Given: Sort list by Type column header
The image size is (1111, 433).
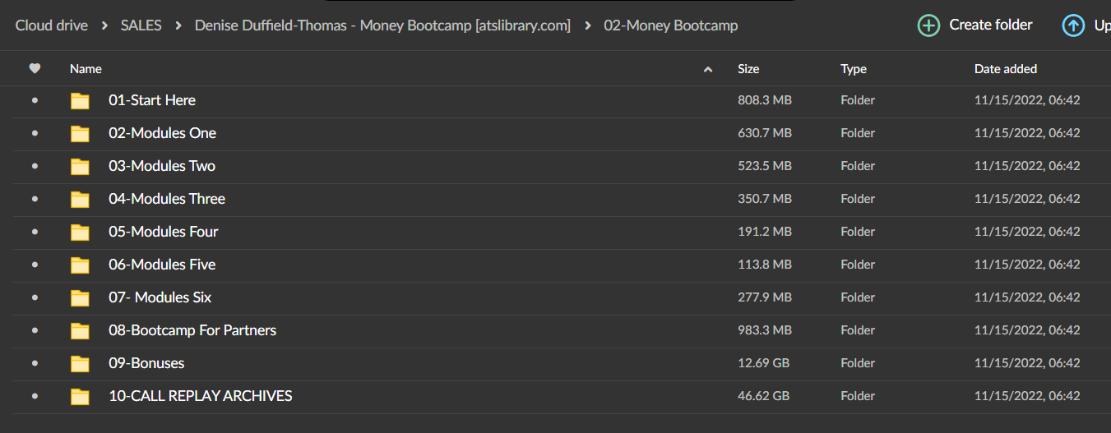Looking at the screenshot, I should coord(854,69).
